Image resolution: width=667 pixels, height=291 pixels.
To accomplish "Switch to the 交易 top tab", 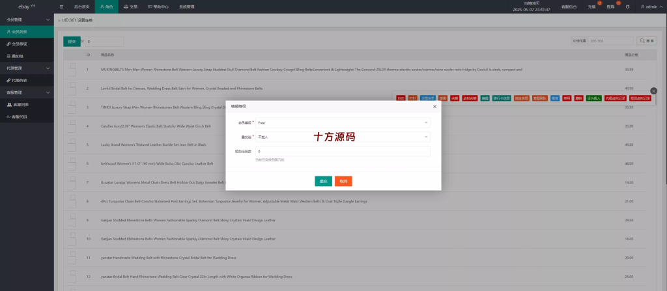I will [x=130, y=7].
